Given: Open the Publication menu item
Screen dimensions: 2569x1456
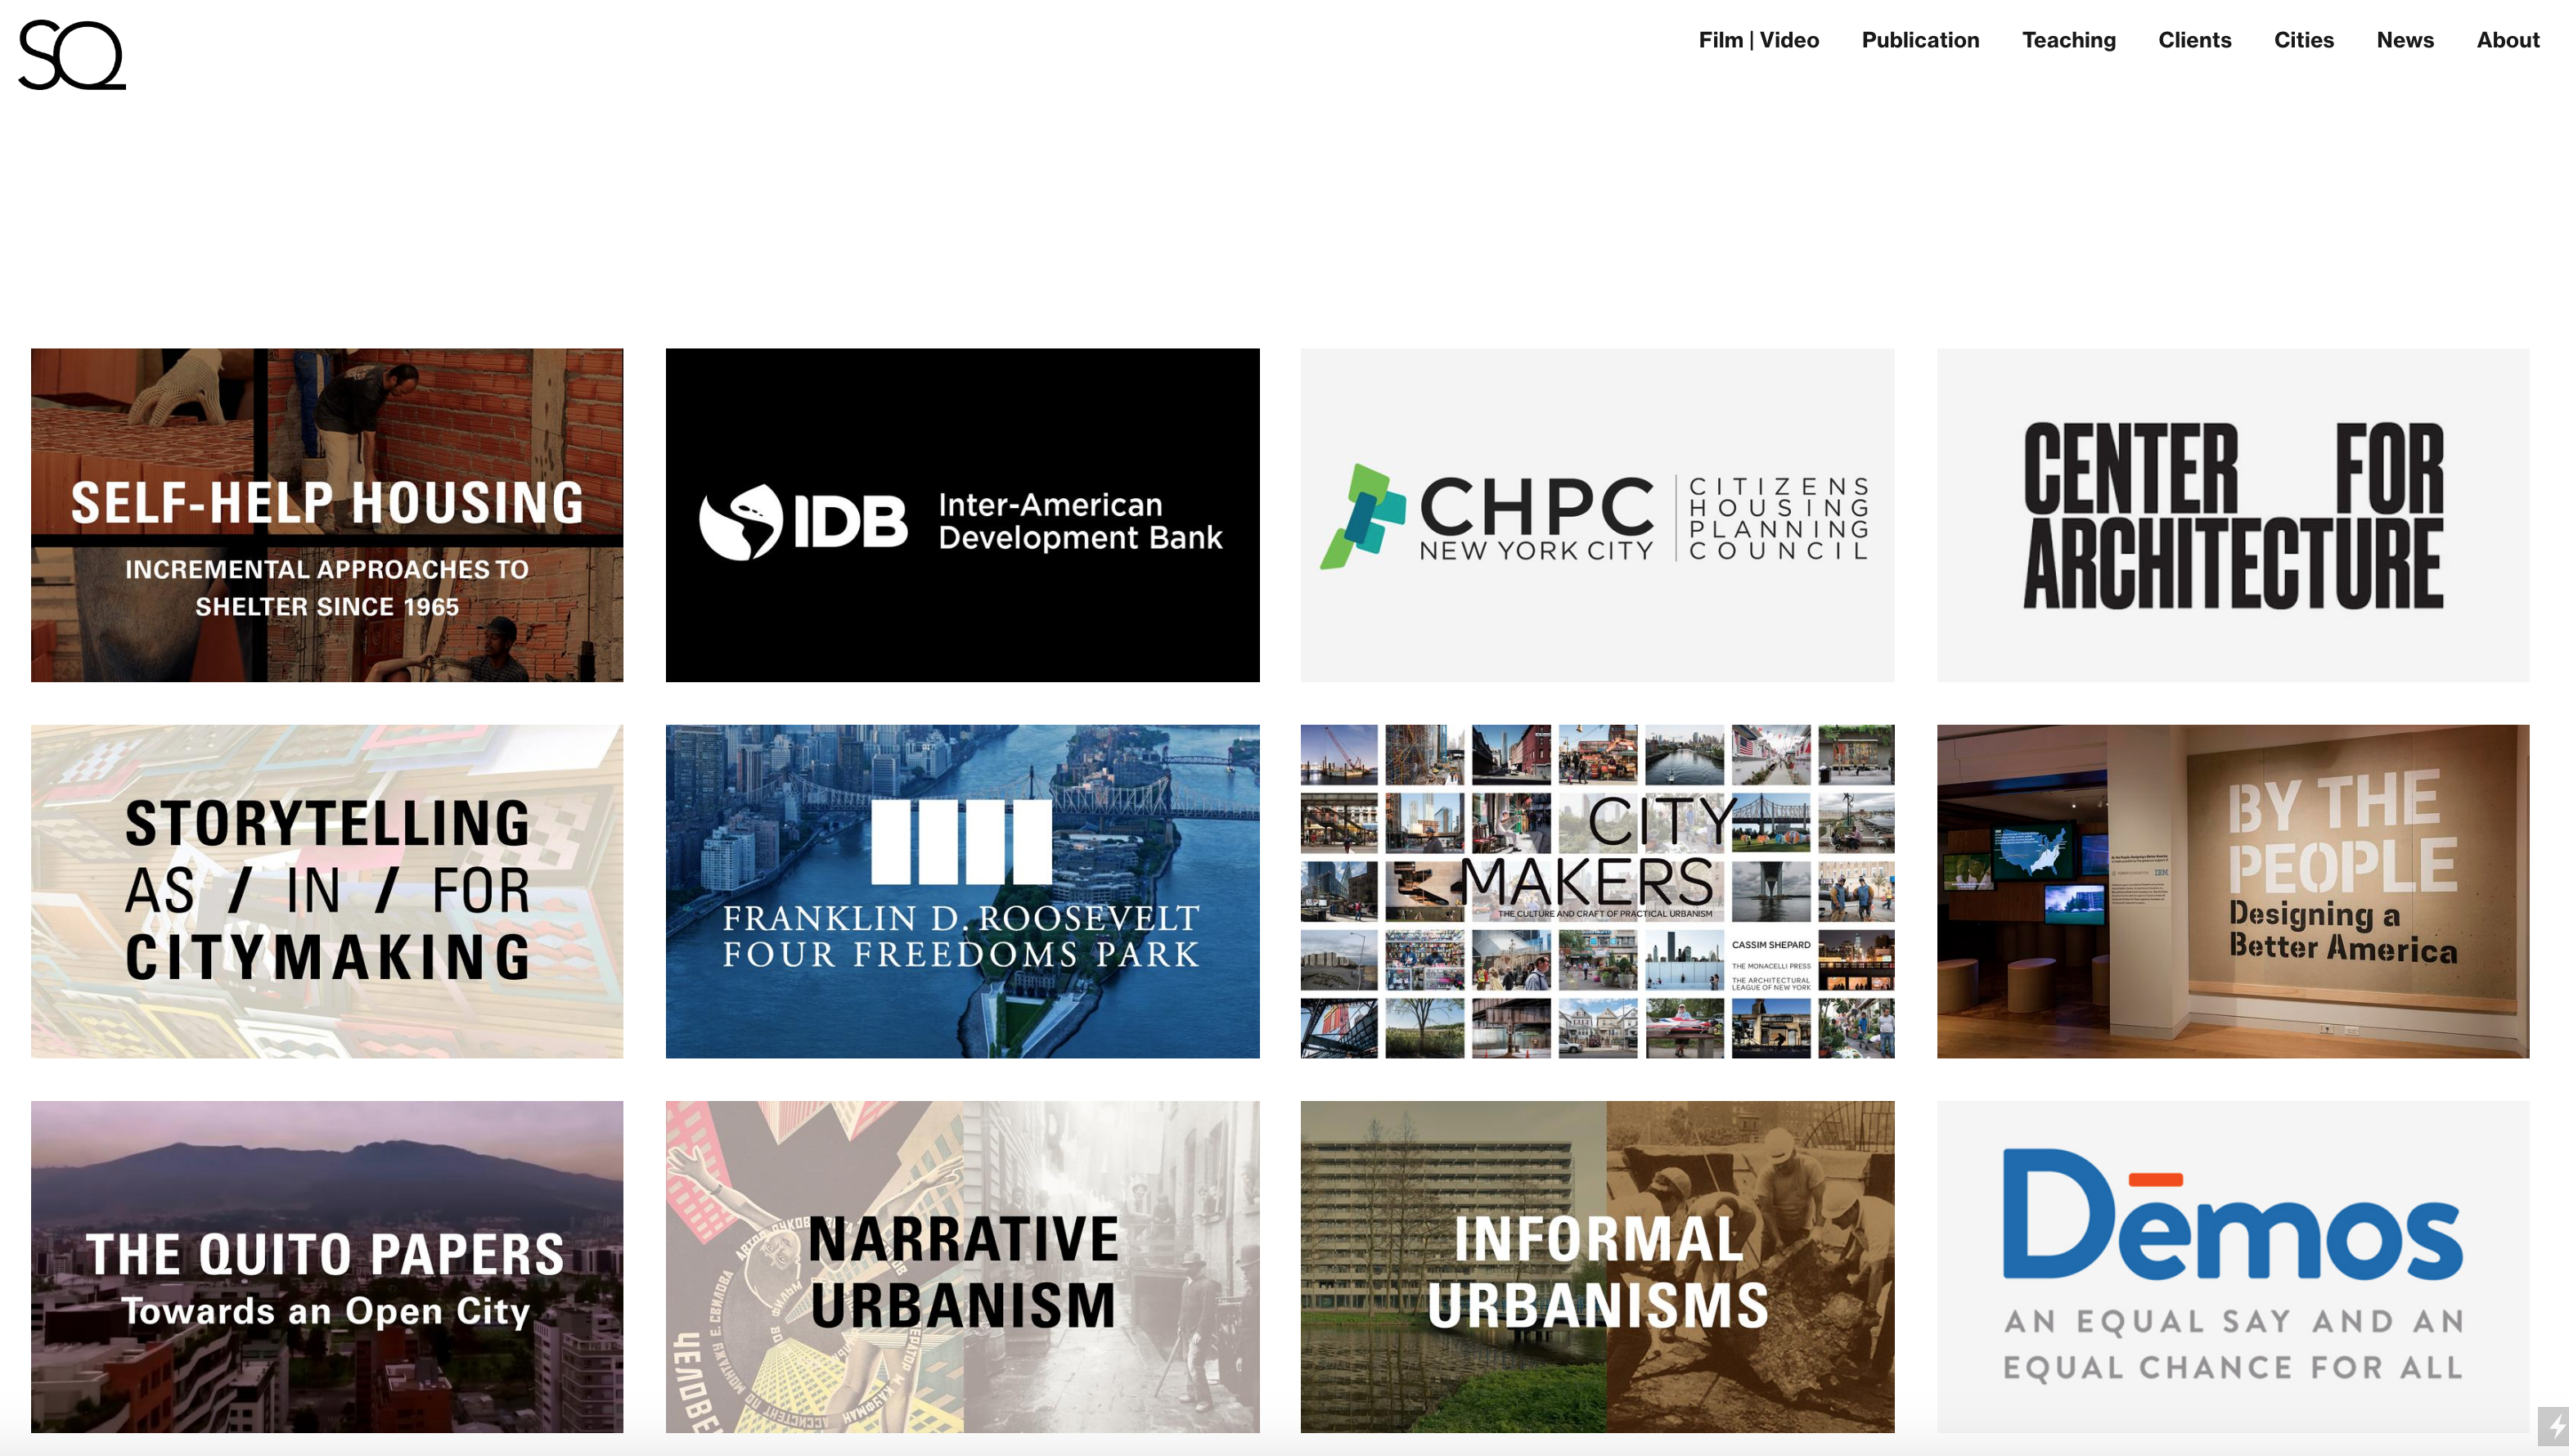Looking at the screenshot, I should tap(1920, 40).
